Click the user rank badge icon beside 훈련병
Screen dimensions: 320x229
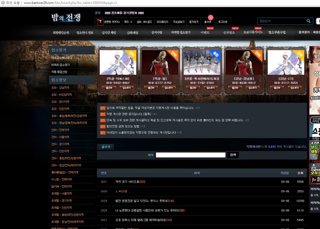point(100,22)
